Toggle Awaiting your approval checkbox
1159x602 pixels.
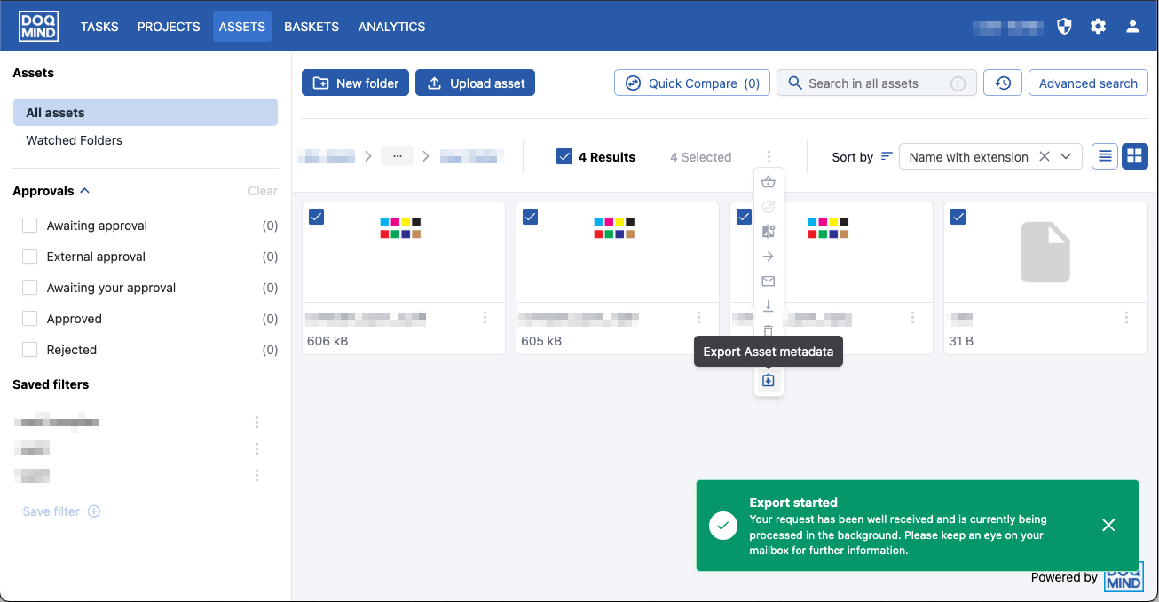tap(29, 288)
